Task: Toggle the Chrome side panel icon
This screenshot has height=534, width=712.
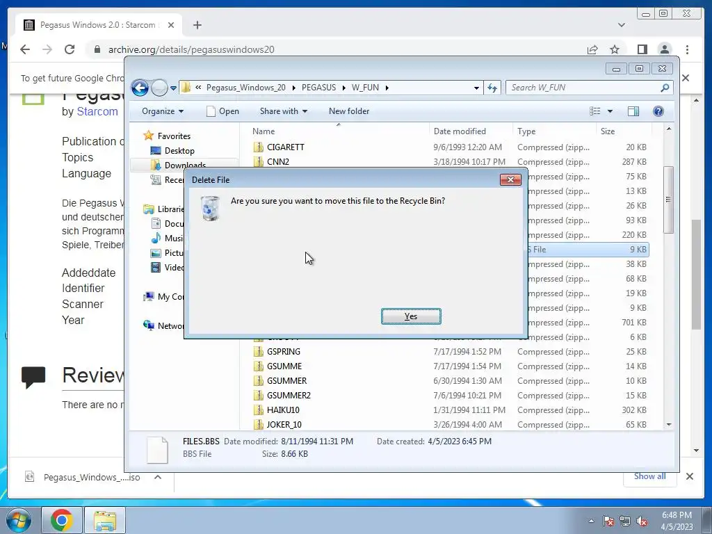Action: click(x=642, y=49)
